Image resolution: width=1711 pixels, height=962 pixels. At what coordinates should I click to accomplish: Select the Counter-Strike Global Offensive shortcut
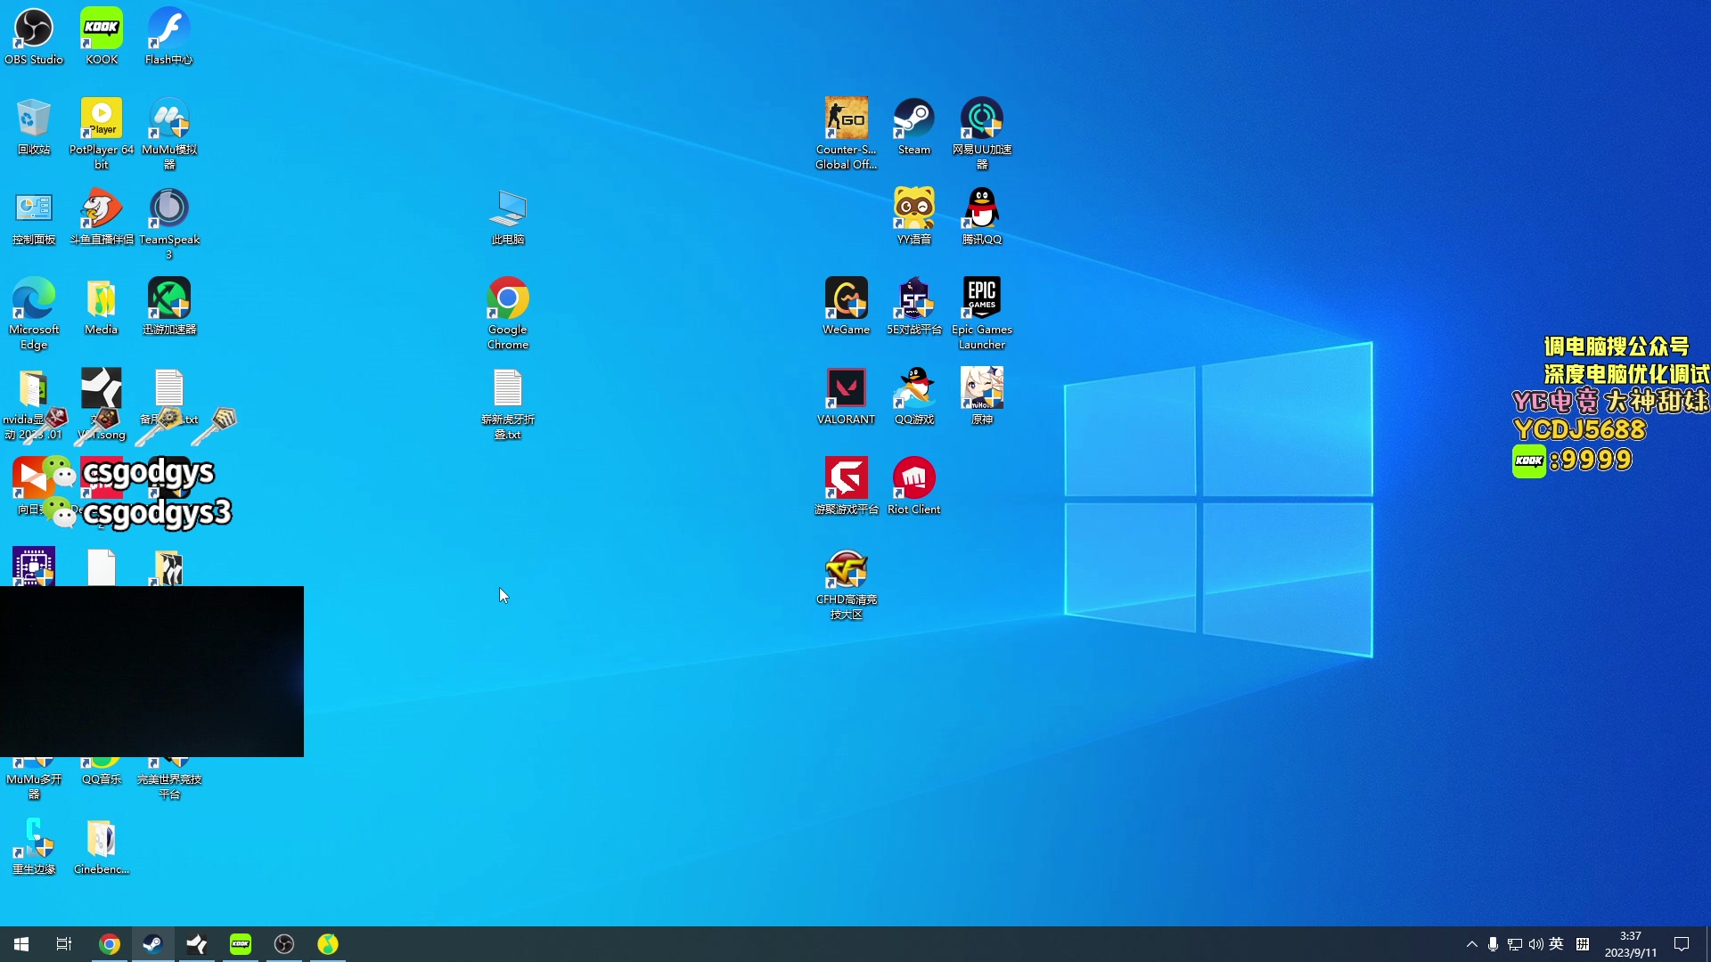click(x=847, y=134)
